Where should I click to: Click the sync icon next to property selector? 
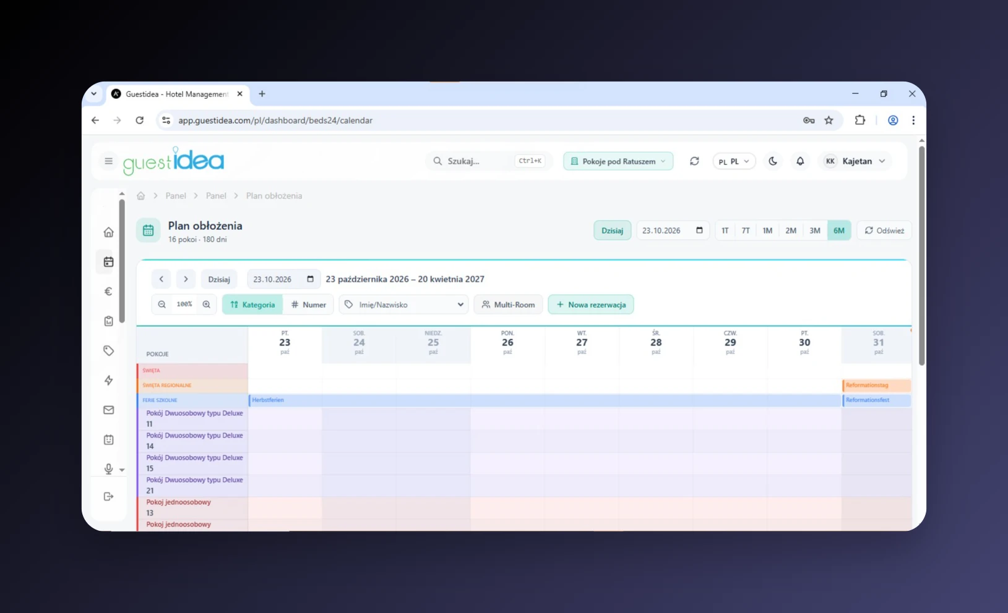pyautogui.click(x=694, y=161)
